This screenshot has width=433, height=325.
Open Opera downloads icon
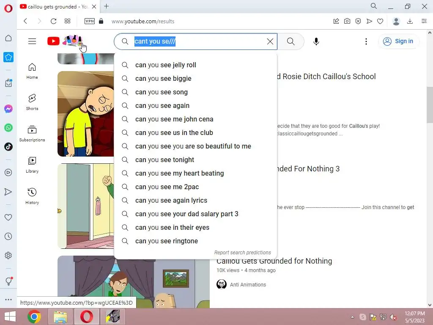pos(410,21)
